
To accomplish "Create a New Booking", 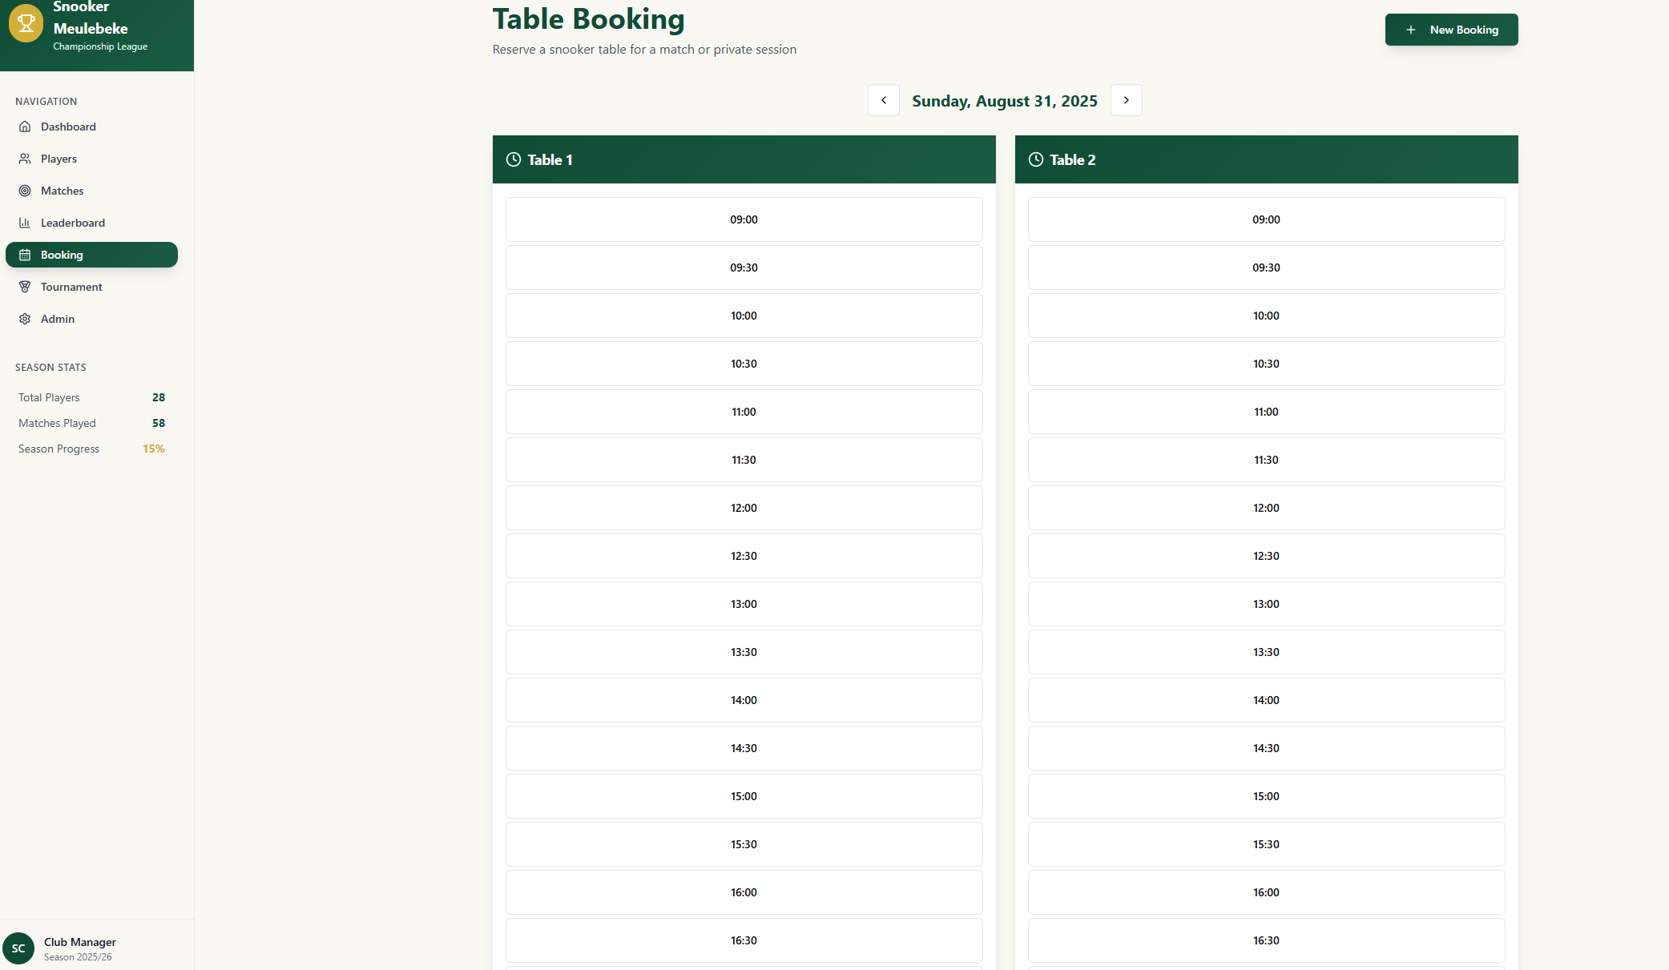I will [1452, 30].
